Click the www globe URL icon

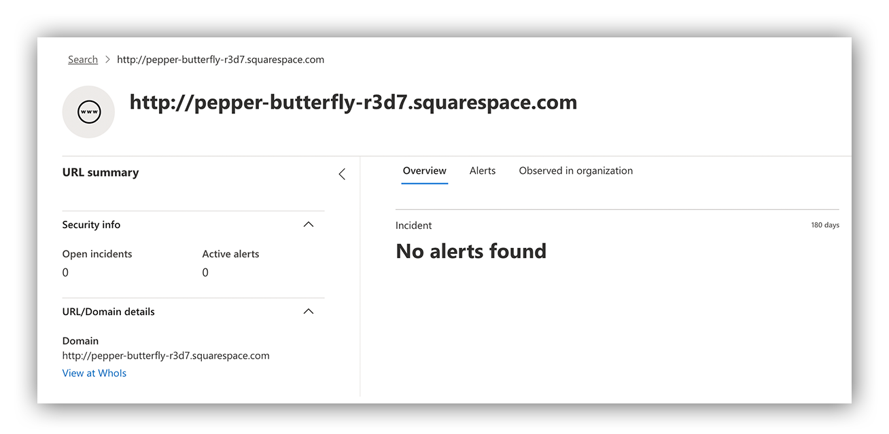point(88,112)
